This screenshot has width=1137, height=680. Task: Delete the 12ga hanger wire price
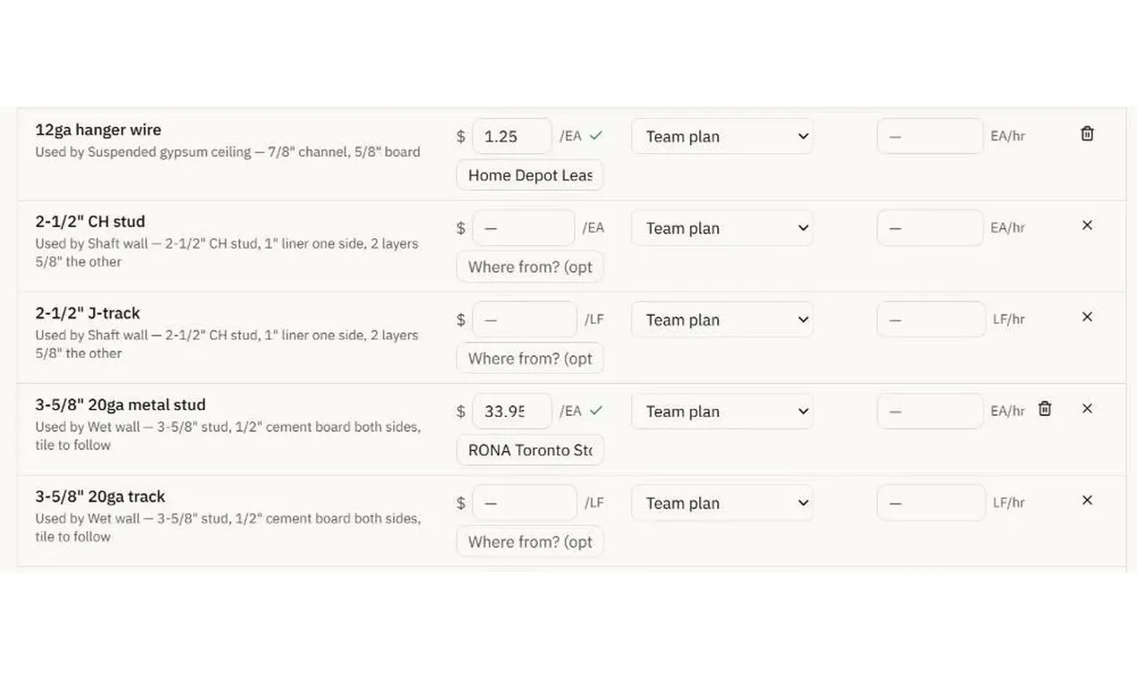tap(1087, 134)
